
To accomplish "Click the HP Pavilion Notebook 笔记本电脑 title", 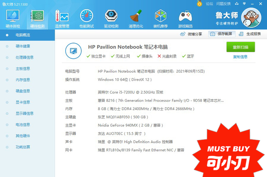I will [128, 47].
